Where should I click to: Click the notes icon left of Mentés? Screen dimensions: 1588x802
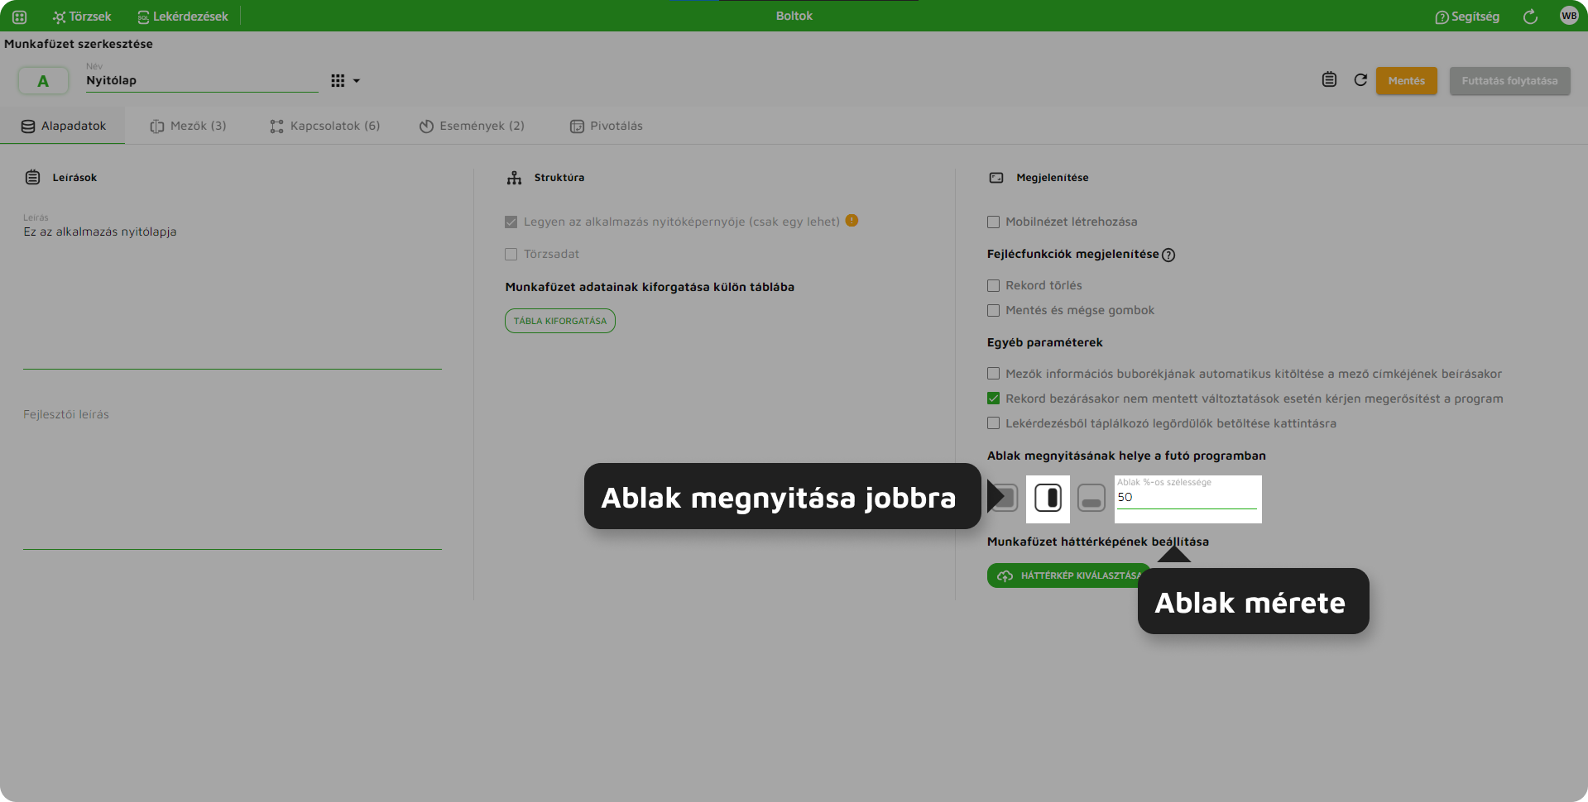1329,80
